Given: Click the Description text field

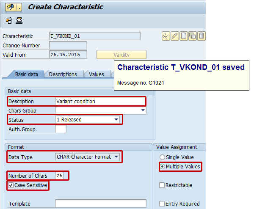Looking at the screenshot, I should tap(100, 102).
